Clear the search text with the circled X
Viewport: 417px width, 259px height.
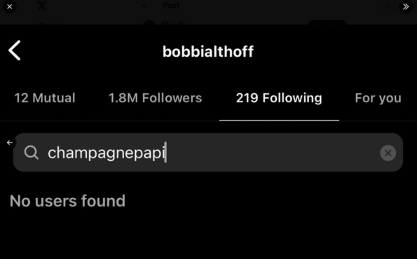point(388,153)
